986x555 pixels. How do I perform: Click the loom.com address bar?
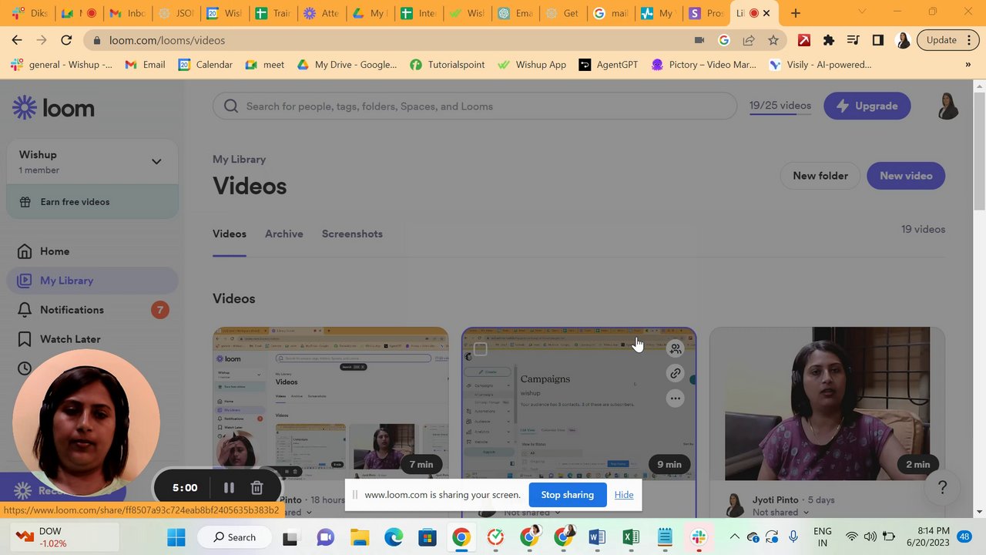coord(385,40)
